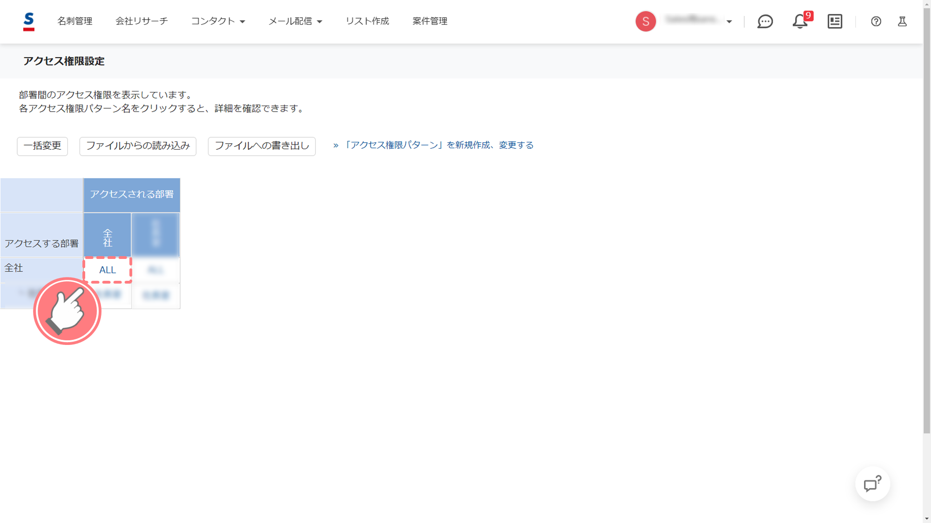The height and width of the screenshot is (523, 931).
Task: Open the 案件管理 menu item
Action: [430, 21]
